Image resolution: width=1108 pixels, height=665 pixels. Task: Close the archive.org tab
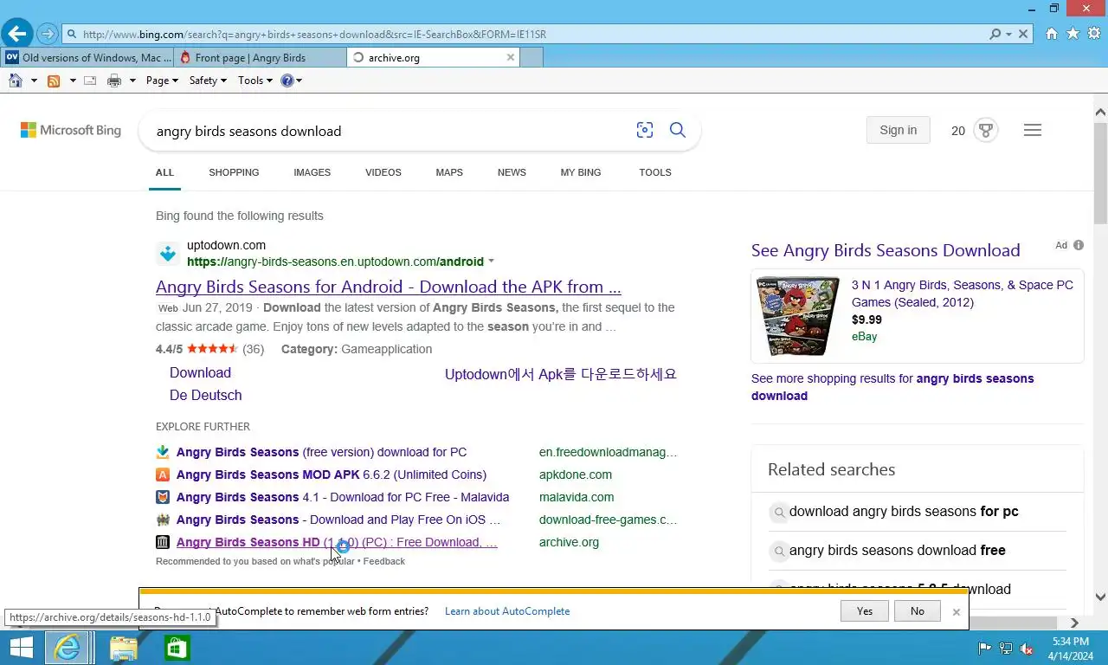point(511,57)
